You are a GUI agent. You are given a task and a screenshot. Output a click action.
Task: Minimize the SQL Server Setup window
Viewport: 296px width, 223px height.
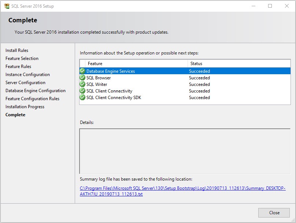coord(253,6)
